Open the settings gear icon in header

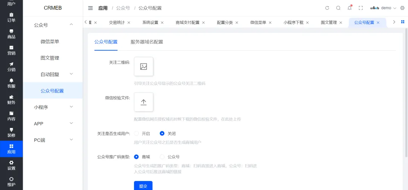click(x=402, y=8)
